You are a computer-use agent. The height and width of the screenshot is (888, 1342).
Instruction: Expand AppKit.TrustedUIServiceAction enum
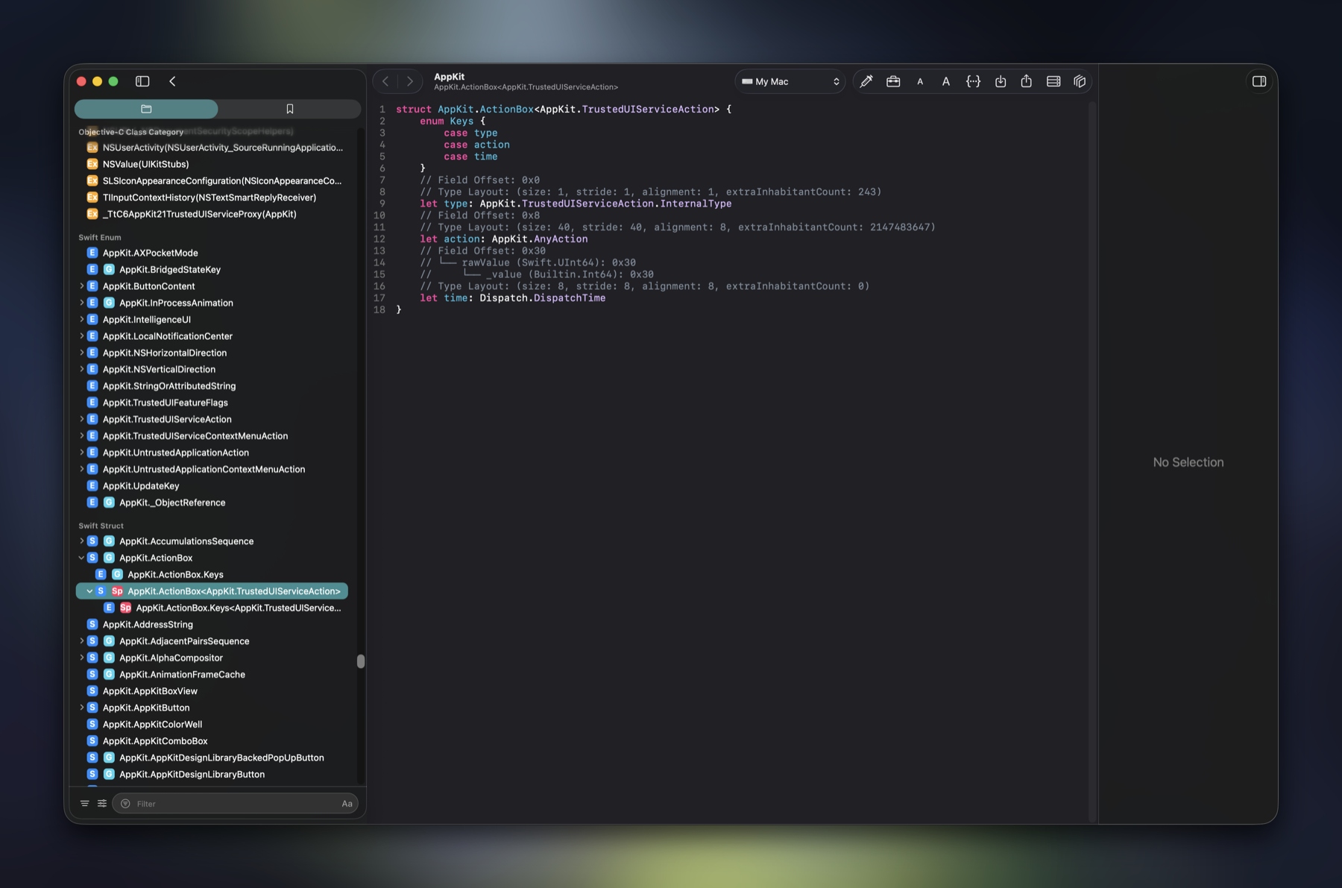81,419
